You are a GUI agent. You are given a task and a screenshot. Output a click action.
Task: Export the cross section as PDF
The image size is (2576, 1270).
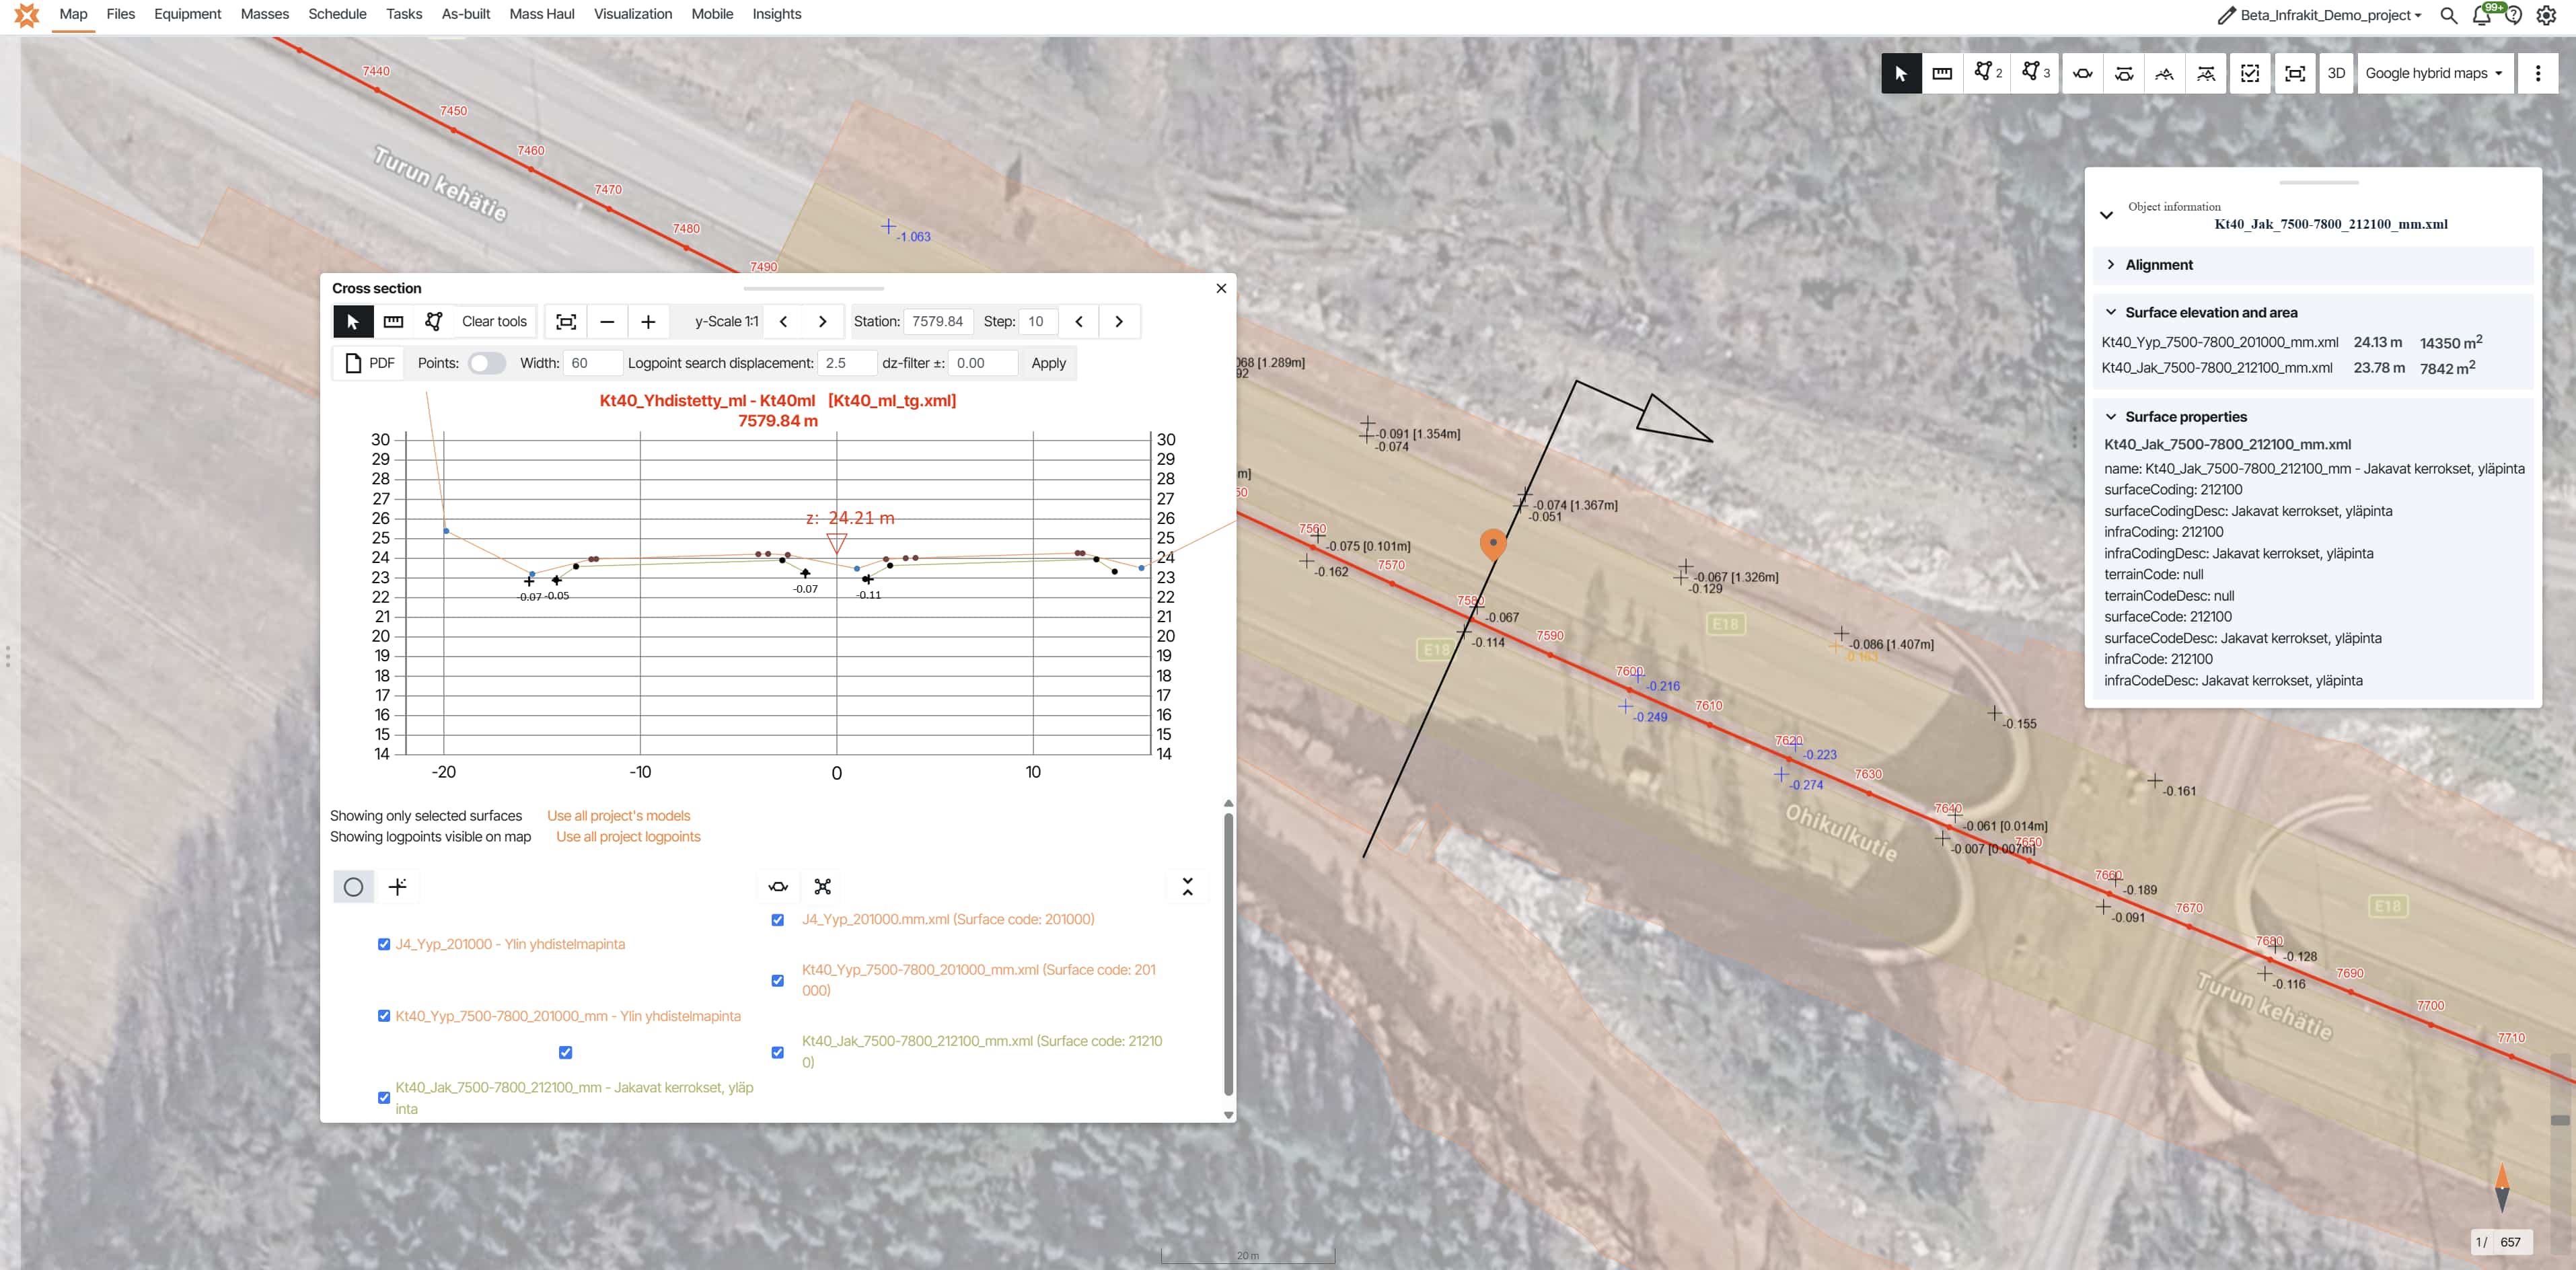[369, 363]
